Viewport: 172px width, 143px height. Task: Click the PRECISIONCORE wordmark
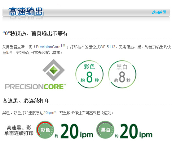pos(35,87)
